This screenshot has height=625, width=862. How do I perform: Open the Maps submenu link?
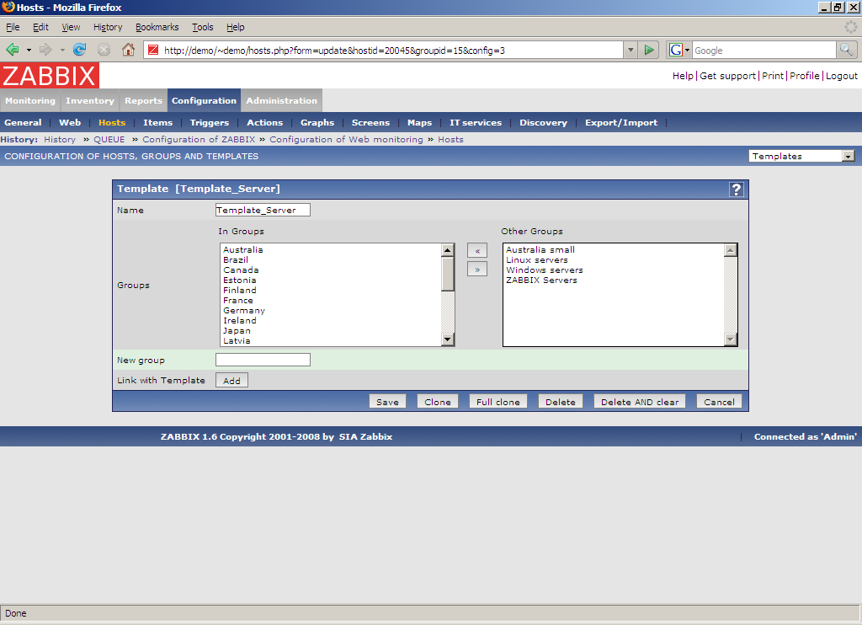tap(419, 123)
